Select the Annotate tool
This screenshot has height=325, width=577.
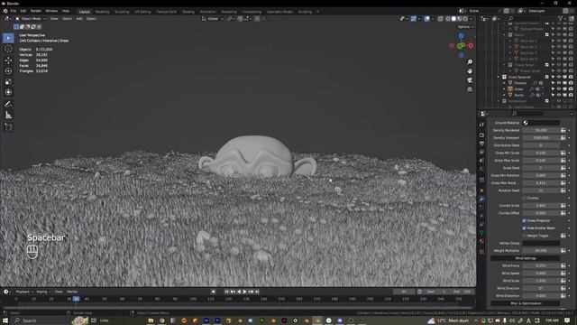tap(8, 105)
